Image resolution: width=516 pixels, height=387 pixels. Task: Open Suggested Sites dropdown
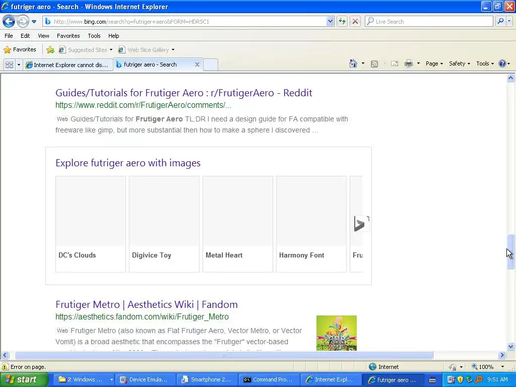(86, 50)
